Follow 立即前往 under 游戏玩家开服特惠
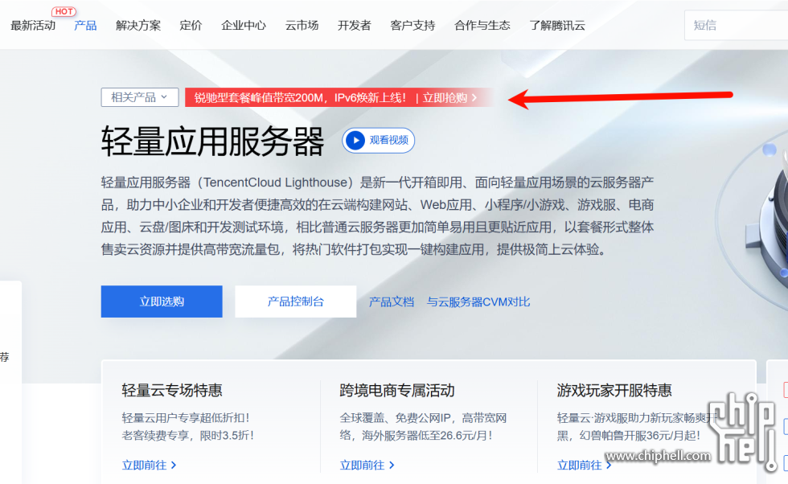Screen dimensions: 788x484 585,466
